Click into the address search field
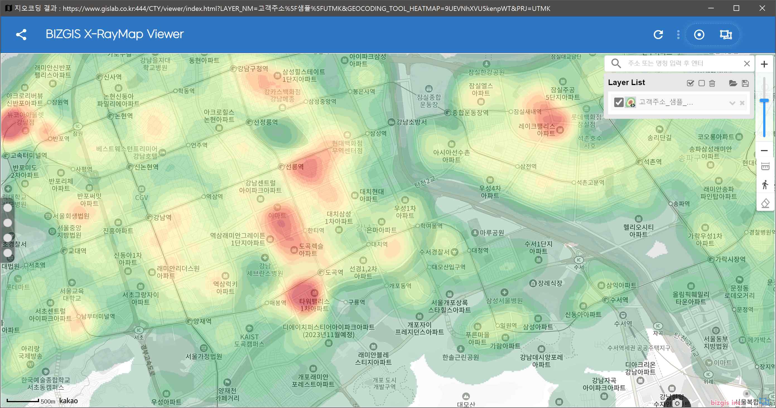 pyautogui.click(x=684, y=63)
